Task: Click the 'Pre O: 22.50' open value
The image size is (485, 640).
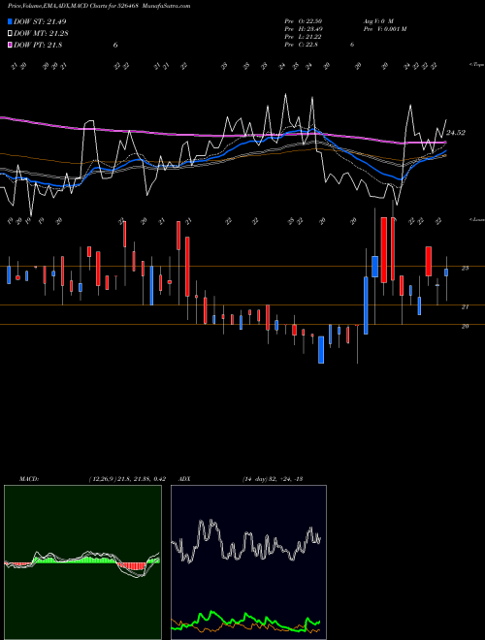Action: coord(305,21)
